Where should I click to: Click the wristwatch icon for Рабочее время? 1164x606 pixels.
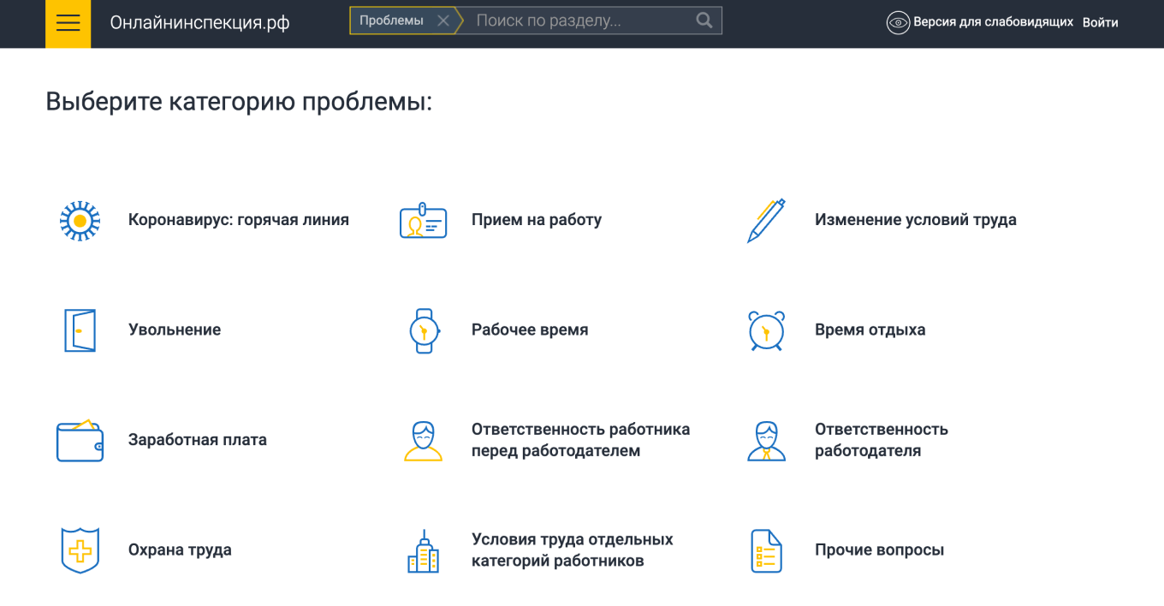(x=423, y=330)
